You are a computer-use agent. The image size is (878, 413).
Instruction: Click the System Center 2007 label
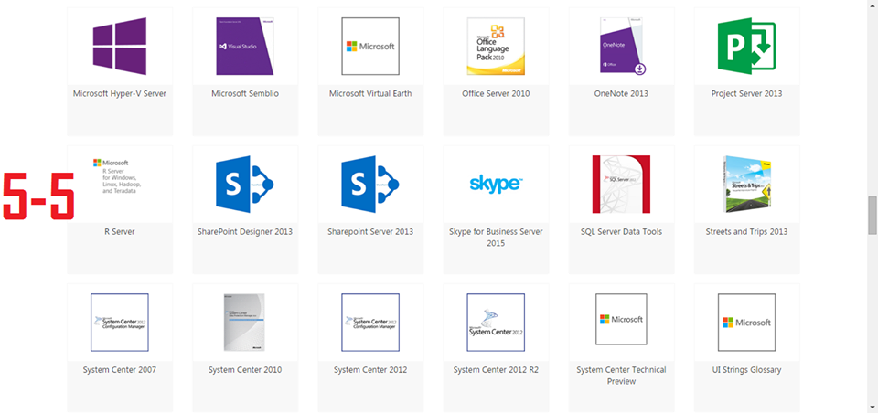[x=119, y=370]
